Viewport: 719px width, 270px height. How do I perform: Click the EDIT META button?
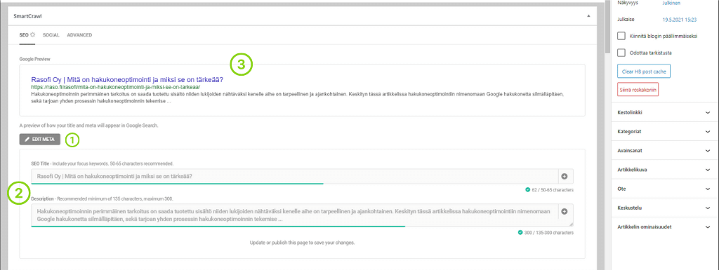[x=40, y=139]
